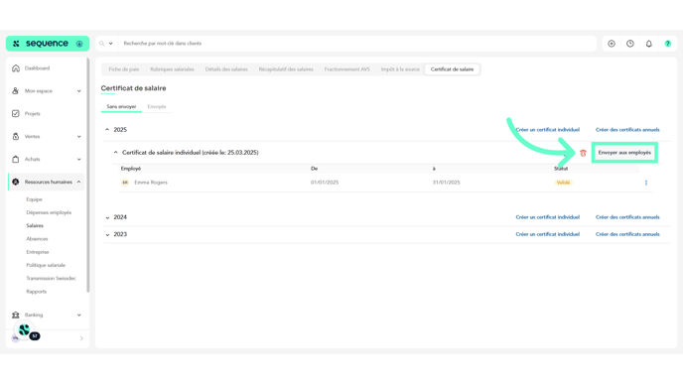Click Créer un certificat individuel for 2024

point(548,217)
